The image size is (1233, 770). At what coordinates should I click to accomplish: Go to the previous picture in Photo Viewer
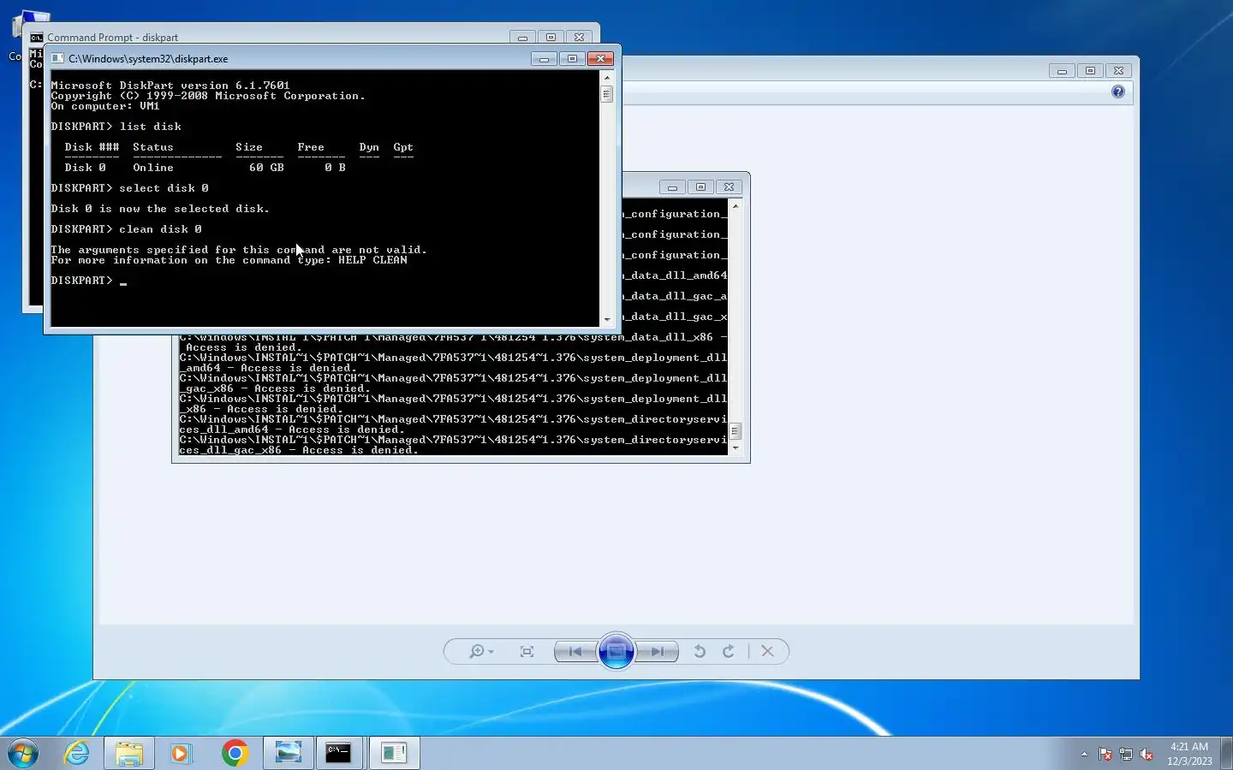tap(575, 652)
